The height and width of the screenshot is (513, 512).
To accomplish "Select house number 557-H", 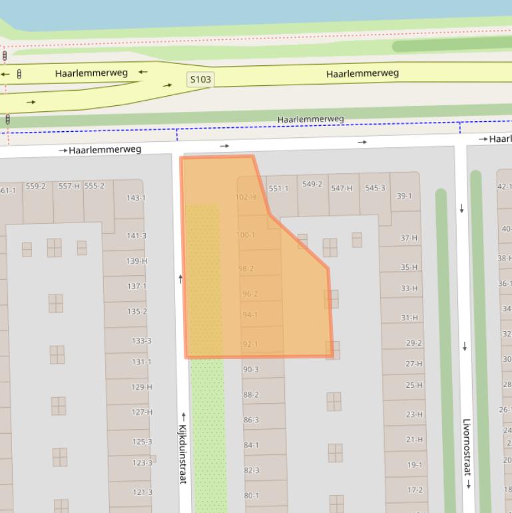I will (69, 187).
